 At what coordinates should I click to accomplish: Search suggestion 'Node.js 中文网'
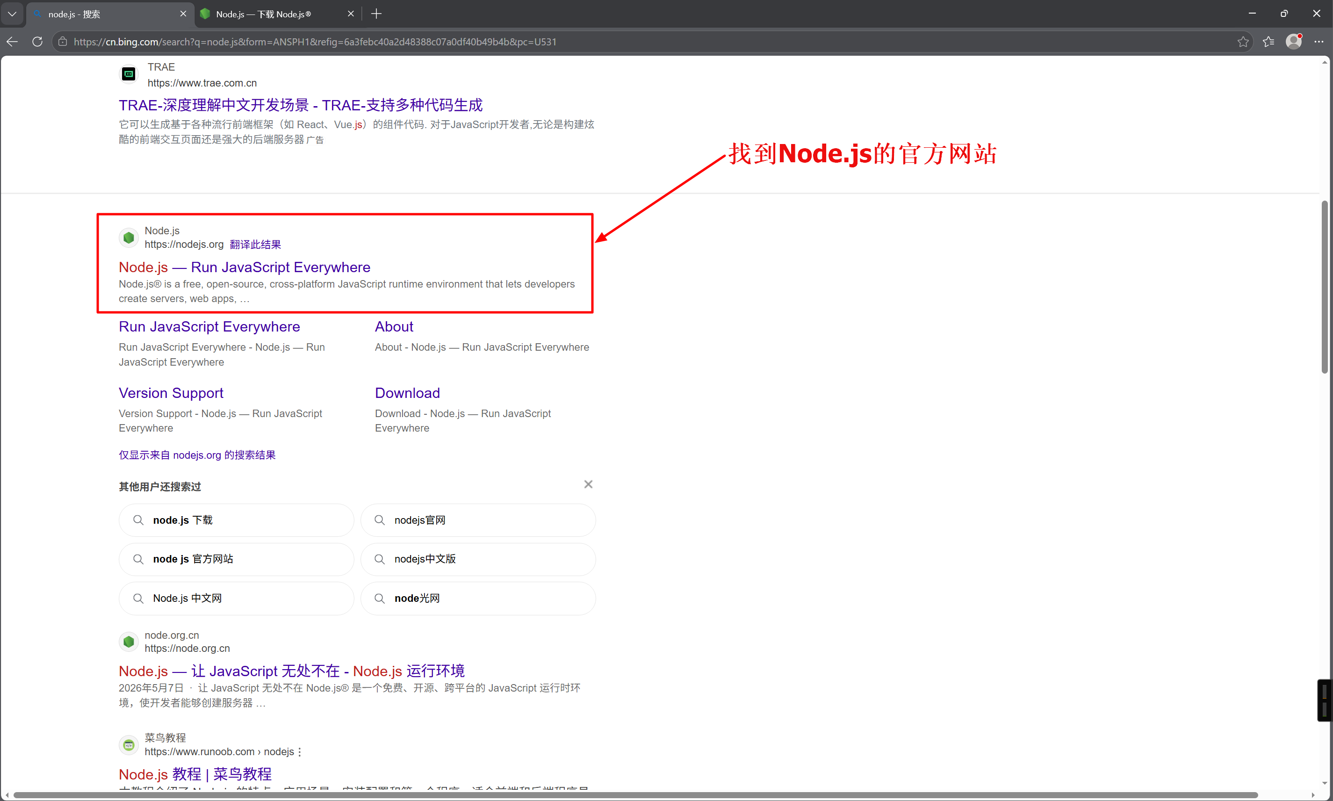[x=237, y=598]
